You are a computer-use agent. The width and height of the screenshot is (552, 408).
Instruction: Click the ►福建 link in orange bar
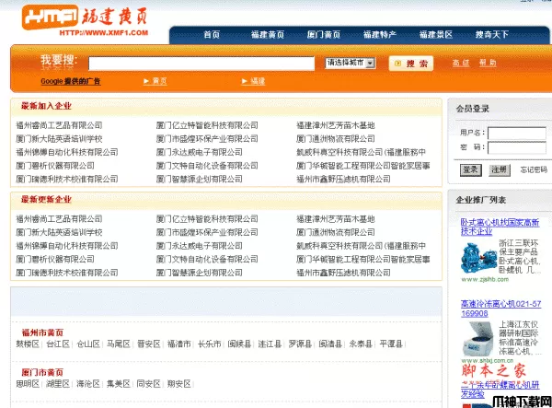click(x=253, y=81)
